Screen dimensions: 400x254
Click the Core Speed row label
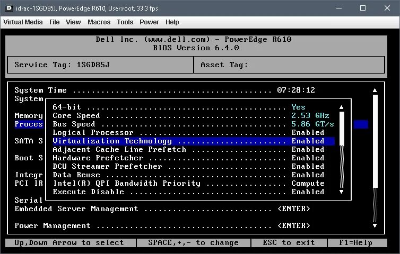[76, 115]
